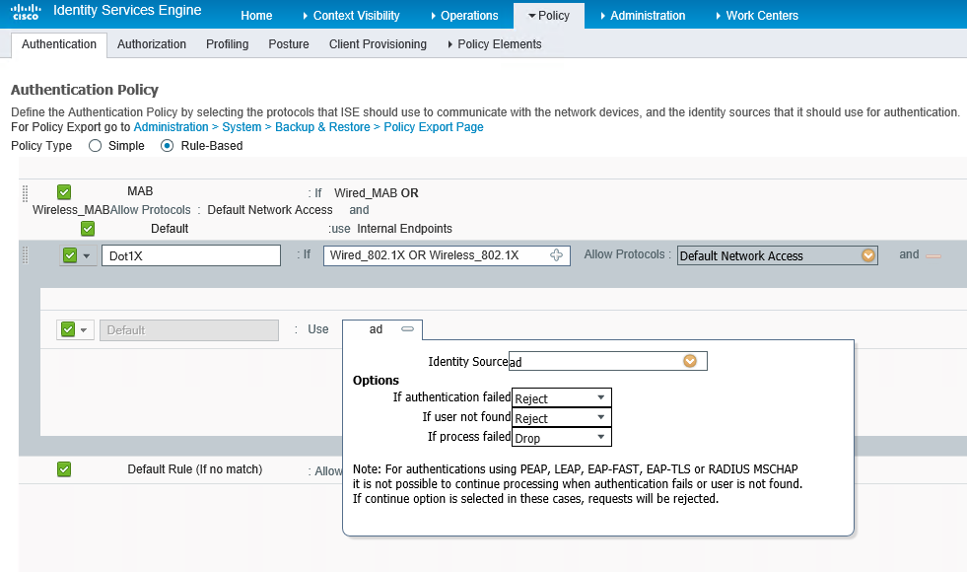Click the dash icon after 'and' in the Dot1X row
The image size is (967, 572).
click(933, 256)
